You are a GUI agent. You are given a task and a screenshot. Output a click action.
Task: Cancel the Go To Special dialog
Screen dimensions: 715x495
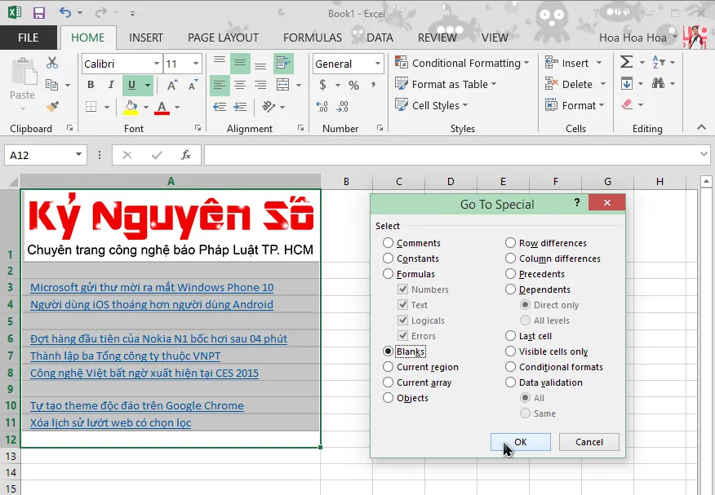pos(588,441)
